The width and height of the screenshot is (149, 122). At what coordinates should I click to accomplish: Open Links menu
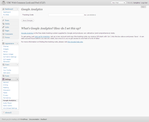point(7,27)
